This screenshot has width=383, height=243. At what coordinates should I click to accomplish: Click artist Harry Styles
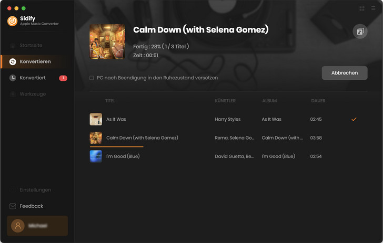228,119
